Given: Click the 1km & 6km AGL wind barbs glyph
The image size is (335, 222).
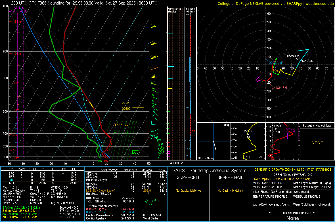Looking at the screenshot, I should pos(151,202).
